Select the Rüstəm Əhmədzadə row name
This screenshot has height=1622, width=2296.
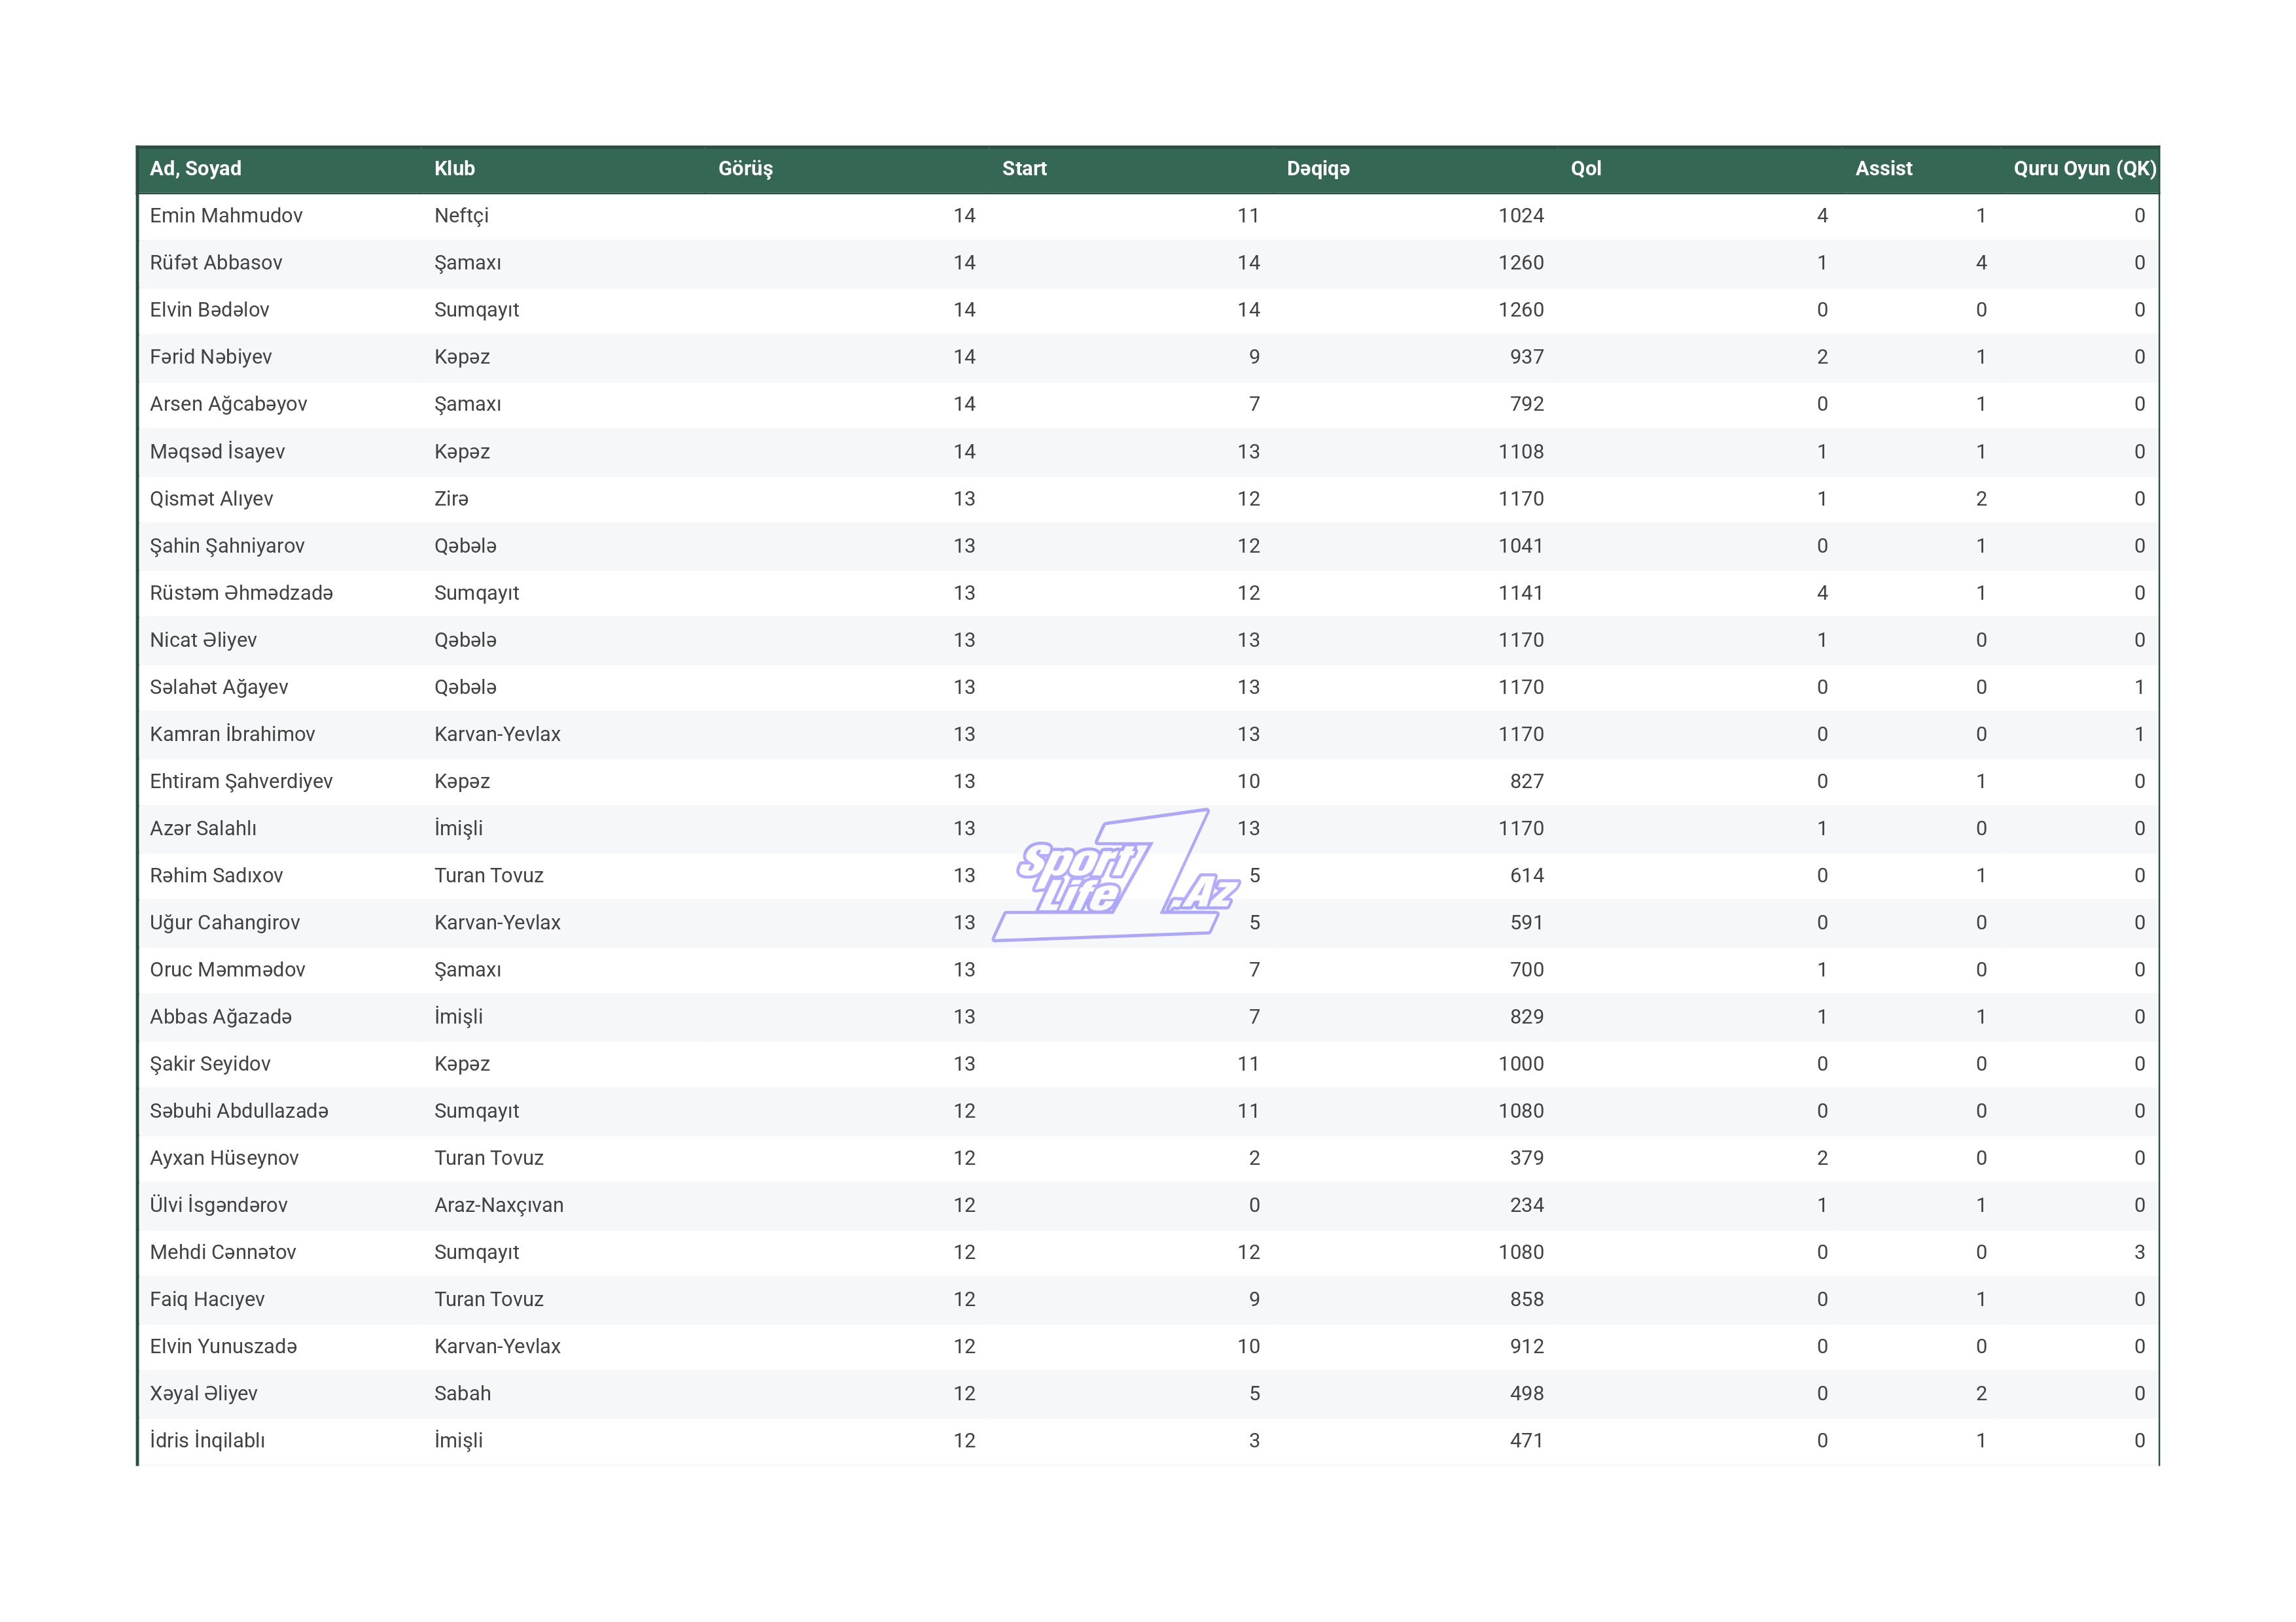pos(241,593)
